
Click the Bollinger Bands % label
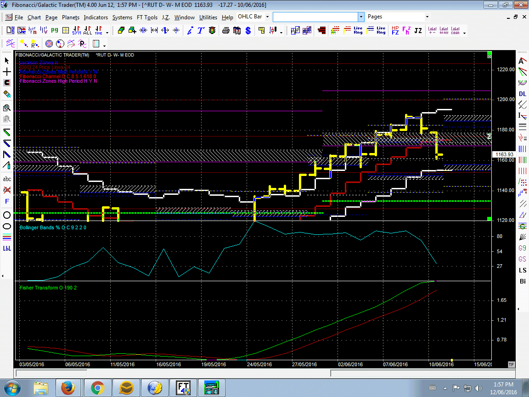[53, 227]
